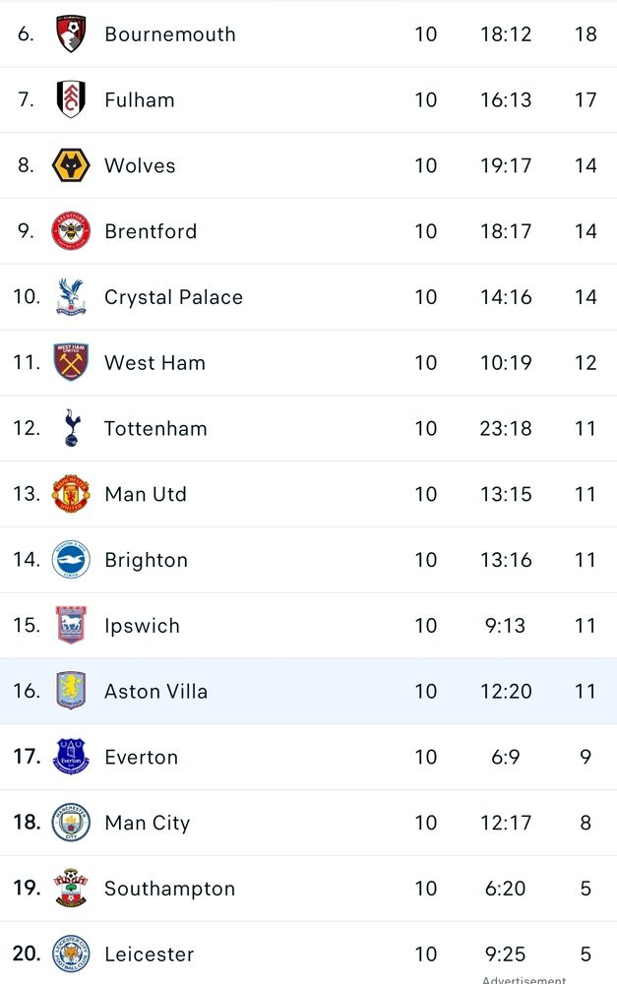This screenshot has width=617, height=984.
Task: Click the Southampton club crest
Action: click(x=71, y=888)
